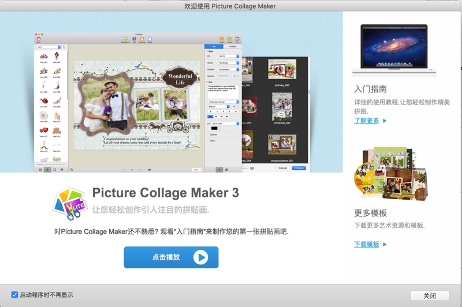This screenshot has height=307, width=462.
Task: Click the Picture Collage Maker 3 title
Action: coord(166,193)
